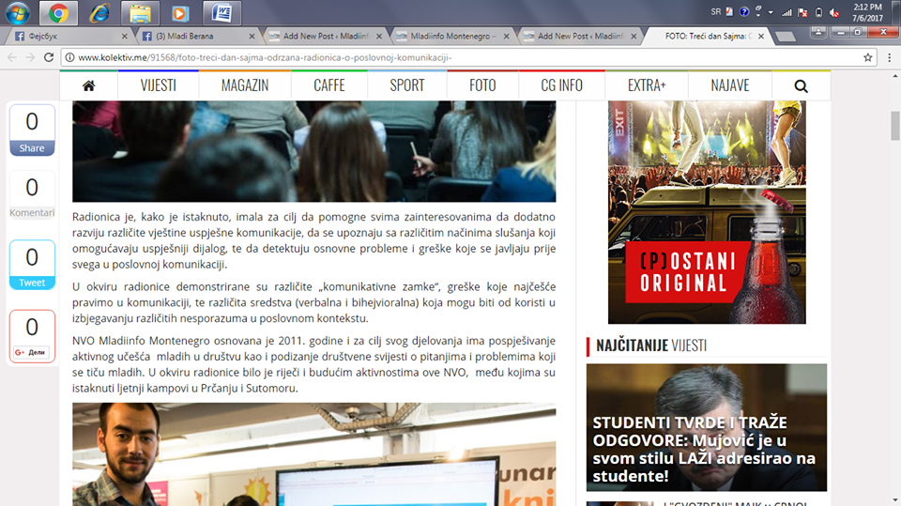Open the Komentari comments counter
901x506 pixels.
pyautogui.click(x=32, y=195)
